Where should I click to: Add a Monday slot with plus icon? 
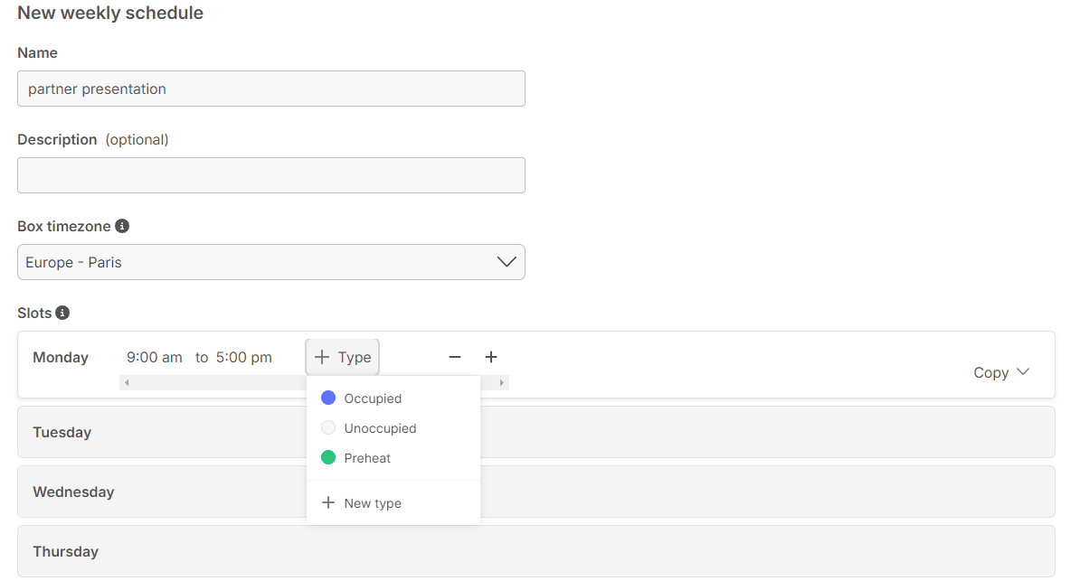[491, 357]
